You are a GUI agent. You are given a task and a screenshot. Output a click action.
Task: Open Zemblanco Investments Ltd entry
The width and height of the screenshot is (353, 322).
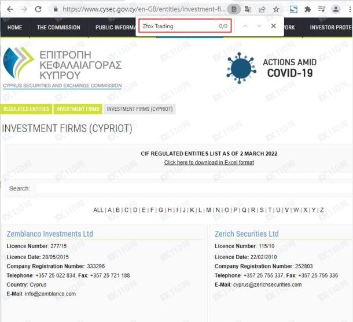(50, 234)
